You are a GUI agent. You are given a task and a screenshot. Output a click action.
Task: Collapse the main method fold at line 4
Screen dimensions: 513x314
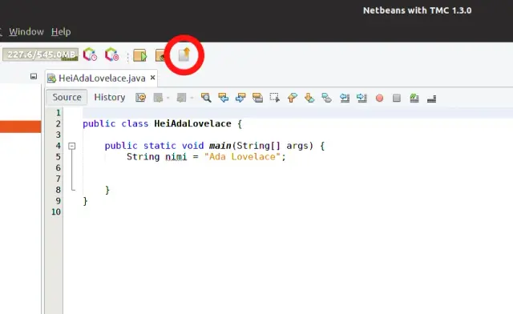[72, 146]
